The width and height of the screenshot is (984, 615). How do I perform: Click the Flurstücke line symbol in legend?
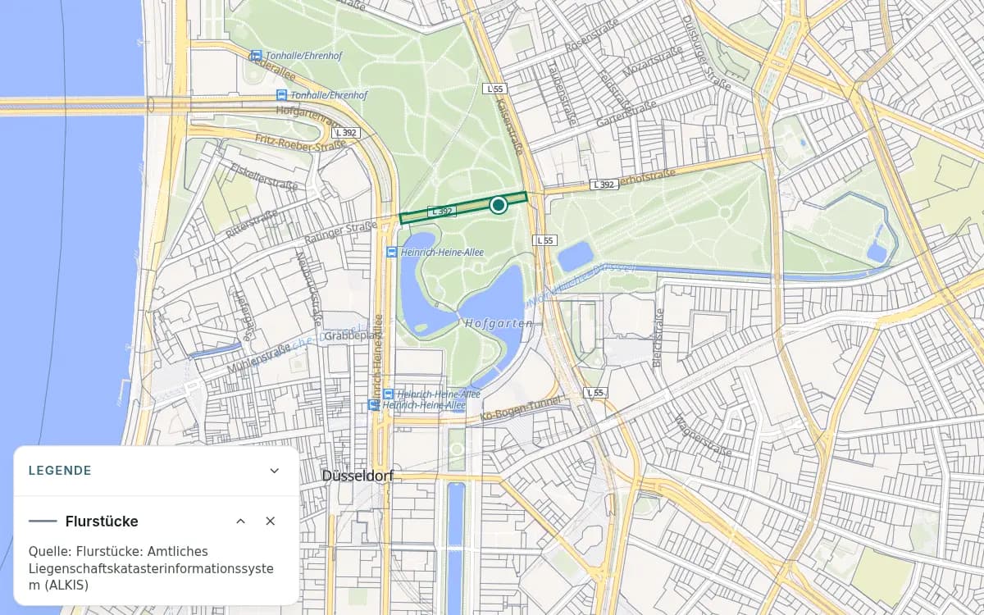[x=43, y=522]
